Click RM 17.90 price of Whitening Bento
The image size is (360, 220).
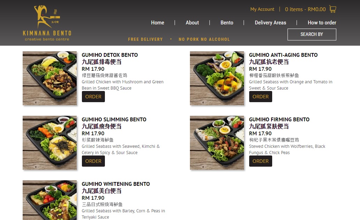(x=93, y=198)
